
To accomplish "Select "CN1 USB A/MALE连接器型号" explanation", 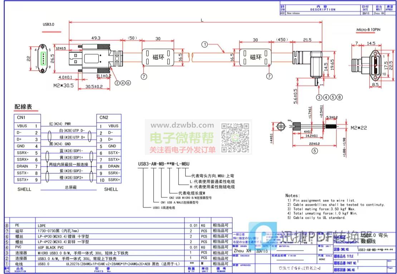I will [x=180, y=203].
